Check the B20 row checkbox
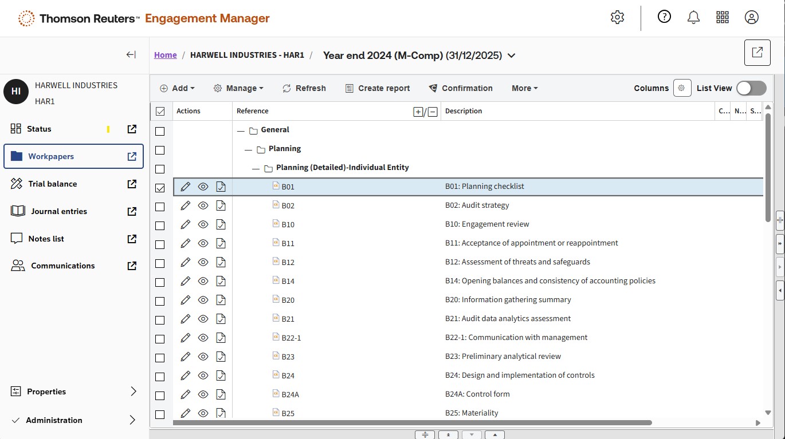This screenshot has height=439, width=785. 160,300
